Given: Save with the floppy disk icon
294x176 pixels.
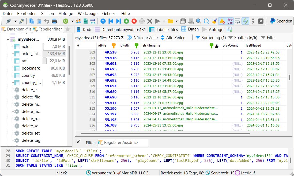Looking at the screenshot, I should point(183,21).
